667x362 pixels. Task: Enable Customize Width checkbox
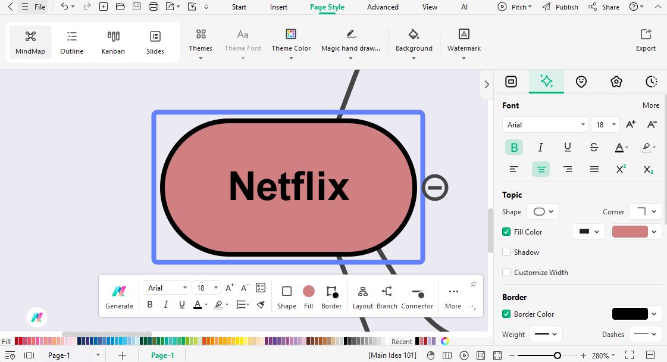pos(506,273)
